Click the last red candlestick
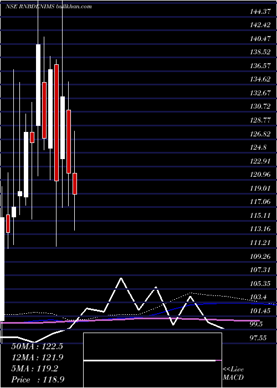Screen dimensions: 277x388 pos(75,183)
